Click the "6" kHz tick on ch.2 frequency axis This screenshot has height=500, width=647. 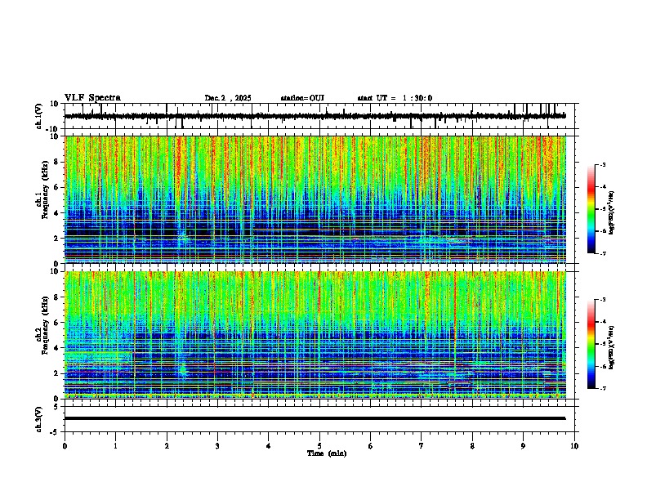pyautogui.click(x=58, y=323)
